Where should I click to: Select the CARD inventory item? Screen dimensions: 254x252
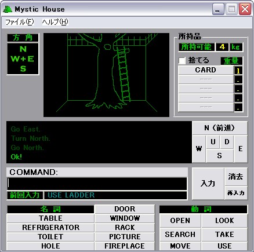point(206,70)
